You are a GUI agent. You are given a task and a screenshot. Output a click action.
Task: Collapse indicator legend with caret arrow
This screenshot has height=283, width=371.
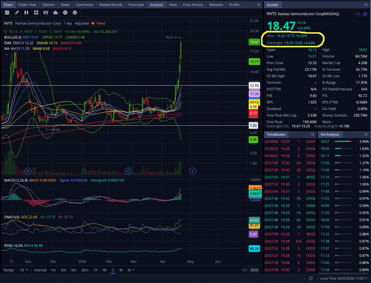tap(6, 55)
